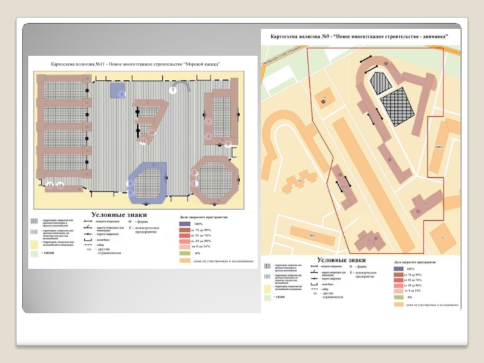484x363 pixels.
Task: Click the yellow territory swatch in polygon №11 legend
Action: tap(34, 245)
